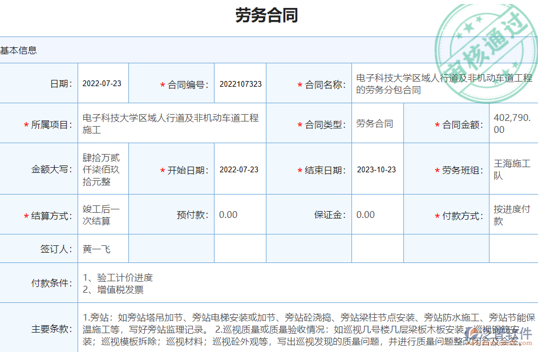
Task: Collapse the 基本信息 section header
Action: point(19,51)
